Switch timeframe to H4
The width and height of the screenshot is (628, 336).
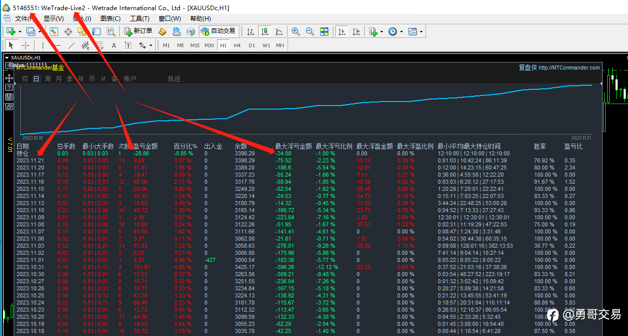(x=237, y=45)
